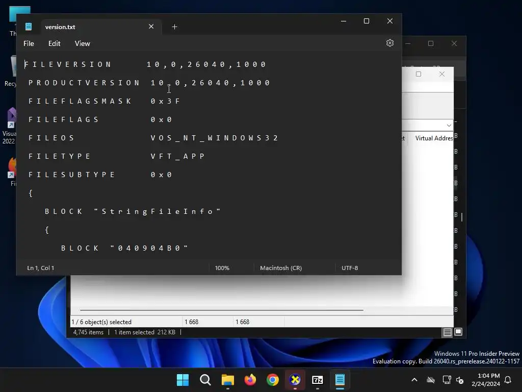The width and height of the screenshot is (522, 392).
Task: Click the 100% zoom level in status bar
Action: tap(222, 268)
